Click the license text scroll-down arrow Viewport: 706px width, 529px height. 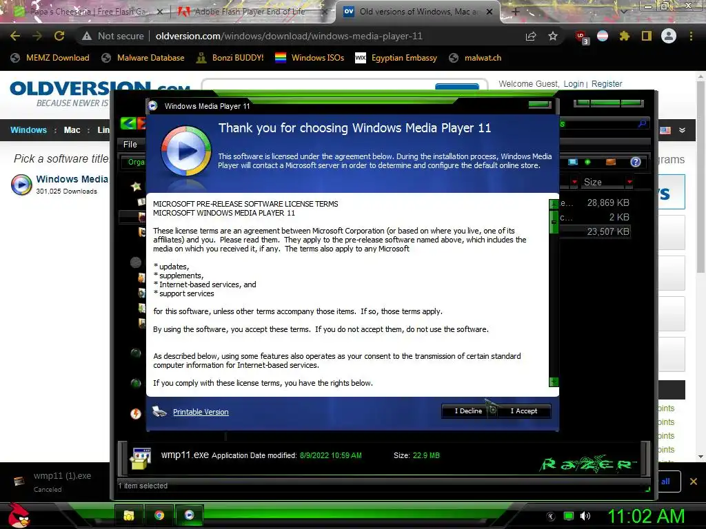coord(554,382)
